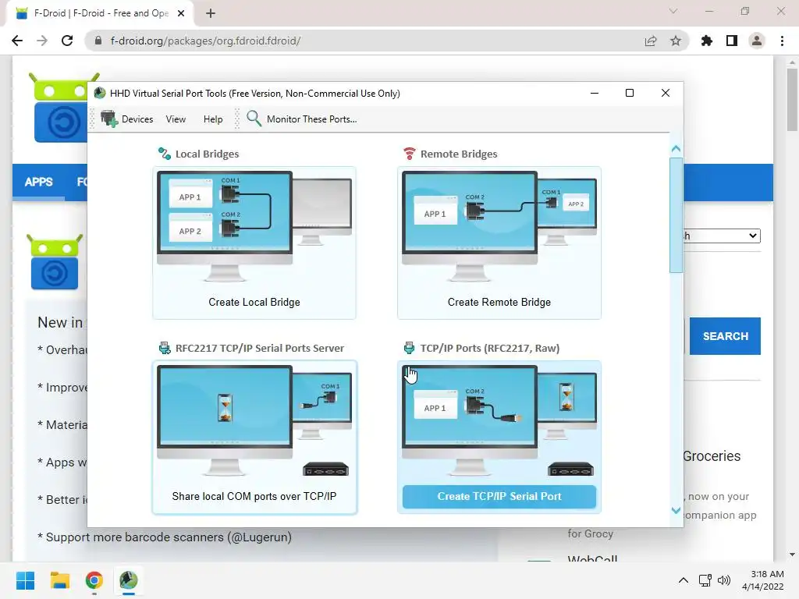Click APPS tab on F-Droid page

click(x=39, y=182)
